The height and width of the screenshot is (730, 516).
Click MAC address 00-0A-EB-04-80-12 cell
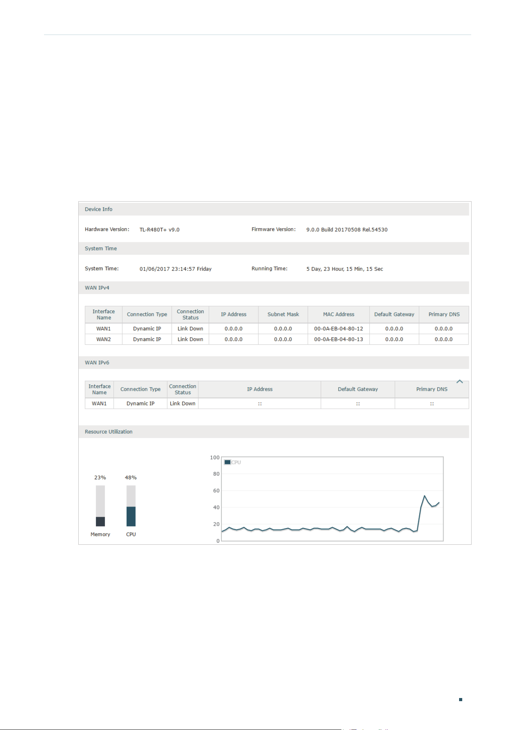tap(339, 329)
